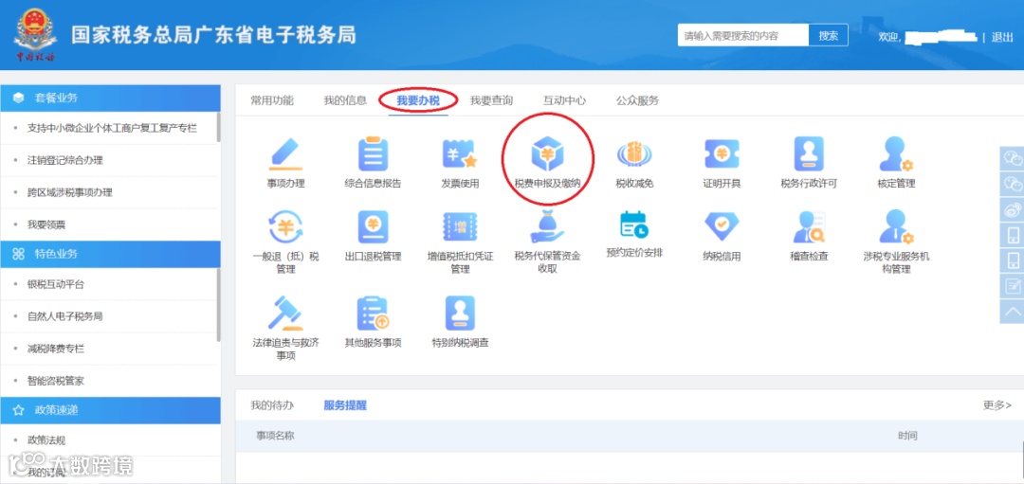Open the 发票使用 invoice icon

pyautogui.click(x=460, y=154)
